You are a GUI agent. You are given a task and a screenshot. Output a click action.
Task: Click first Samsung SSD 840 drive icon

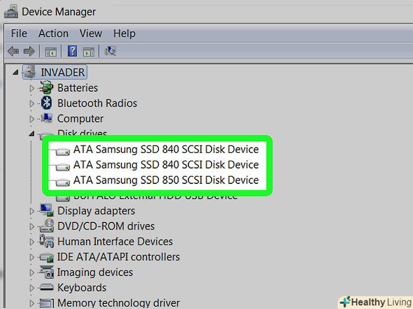tap(62, 151)
